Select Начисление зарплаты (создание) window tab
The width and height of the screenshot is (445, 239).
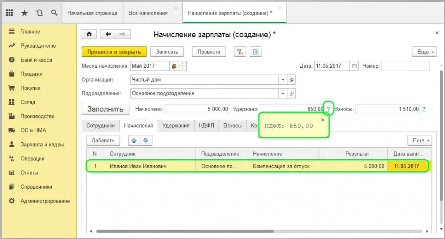click(x=230, y=13)
